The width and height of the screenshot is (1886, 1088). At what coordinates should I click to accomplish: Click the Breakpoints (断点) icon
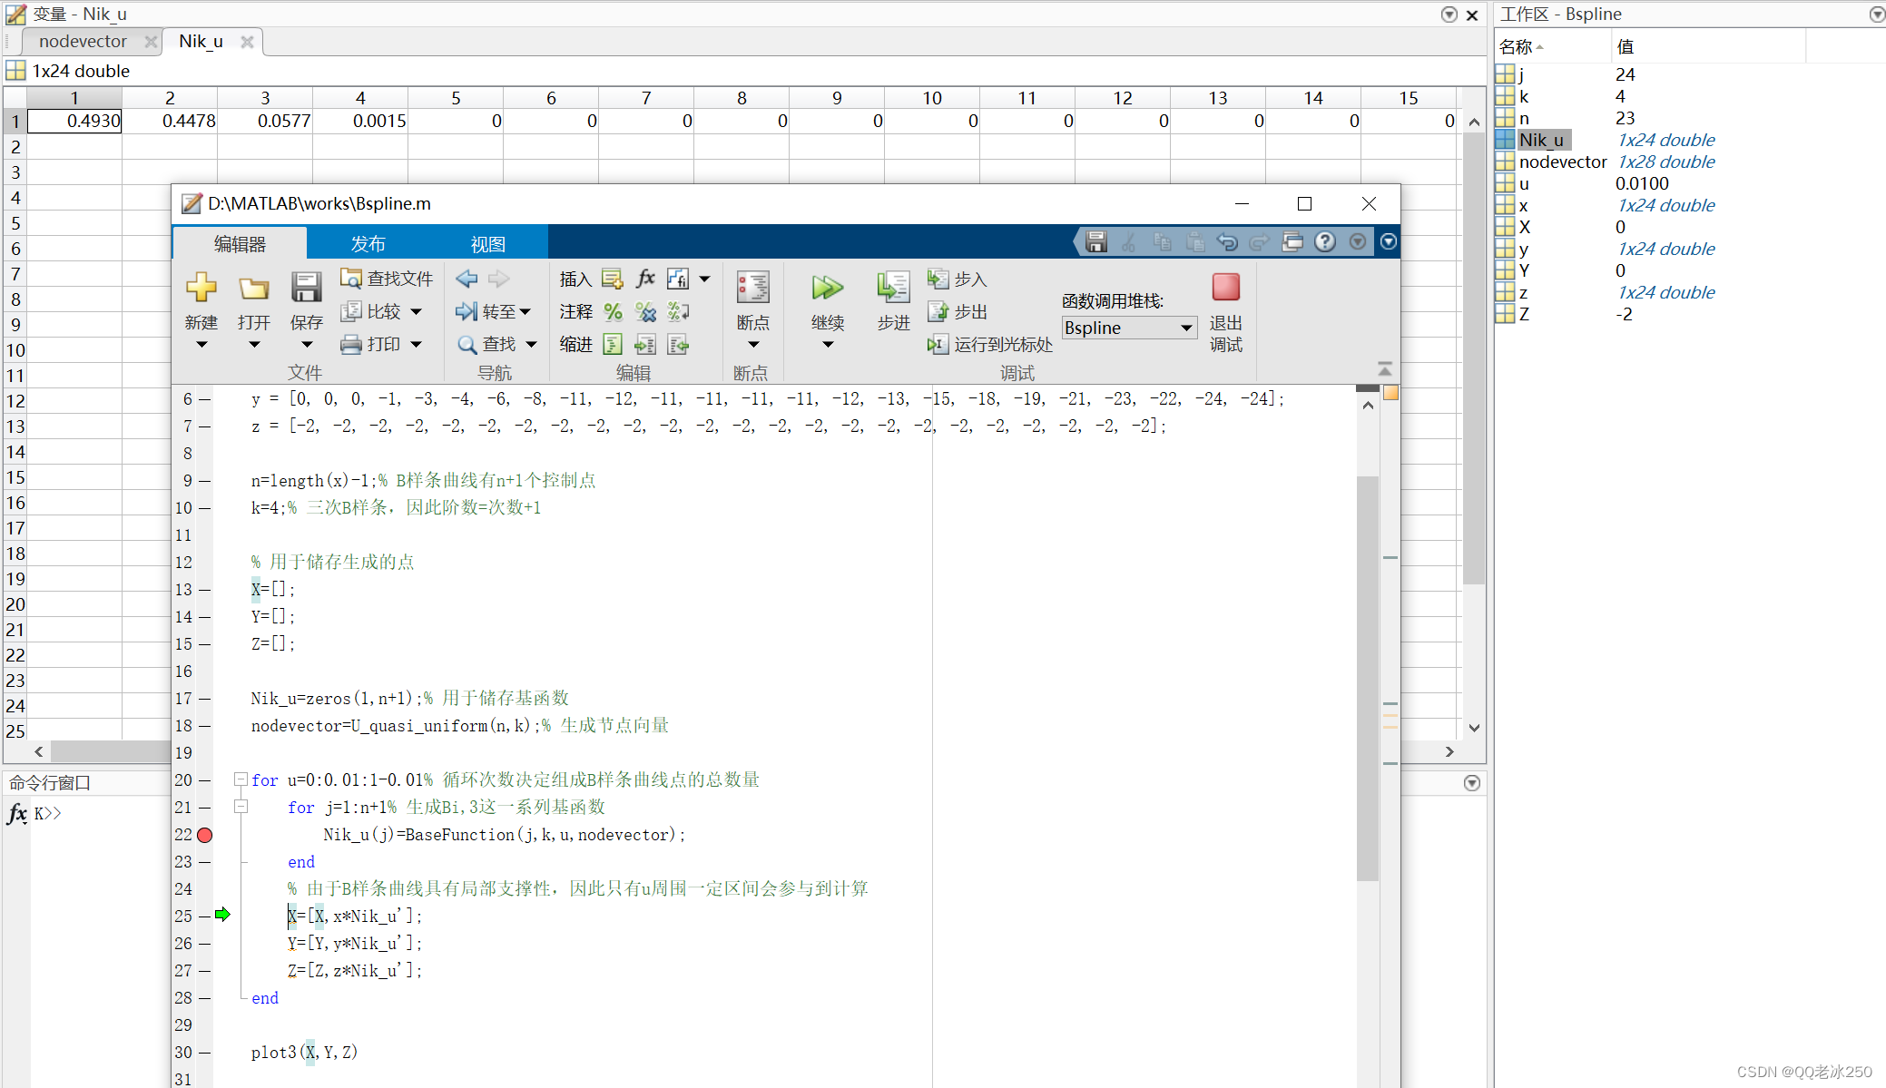click(752, 288)
